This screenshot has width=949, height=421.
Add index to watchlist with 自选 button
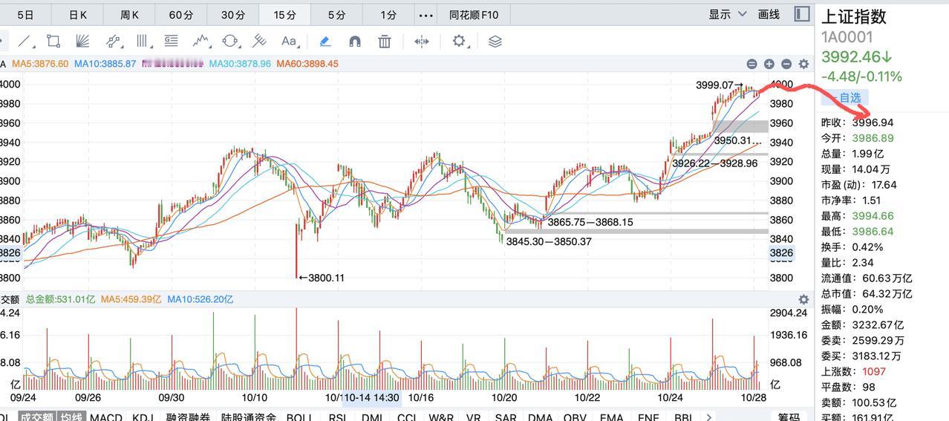click(846, 97)
